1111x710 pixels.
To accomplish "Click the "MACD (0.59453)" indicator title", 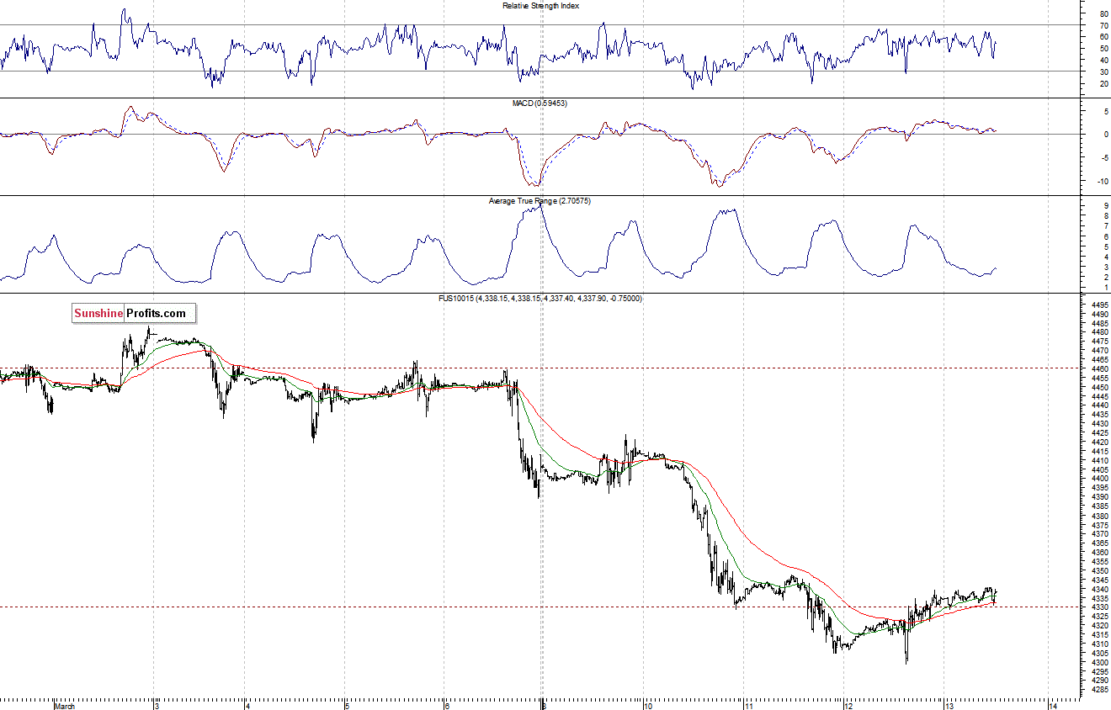I will pyautogui.click(x=540, y=103).
